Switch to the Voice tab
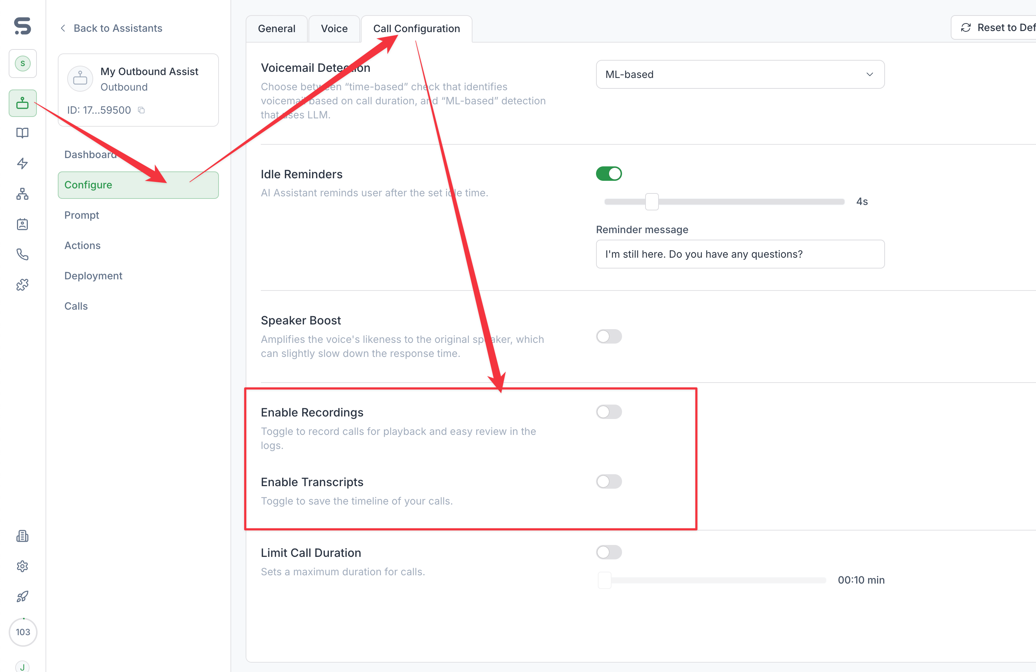Screen dimensions: 1036x672 [x=334, y=29]
